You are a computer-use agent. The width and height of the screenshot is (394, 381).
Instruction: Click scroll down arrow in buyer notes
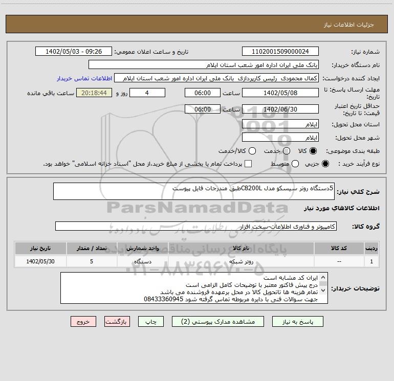pos(323,290)
